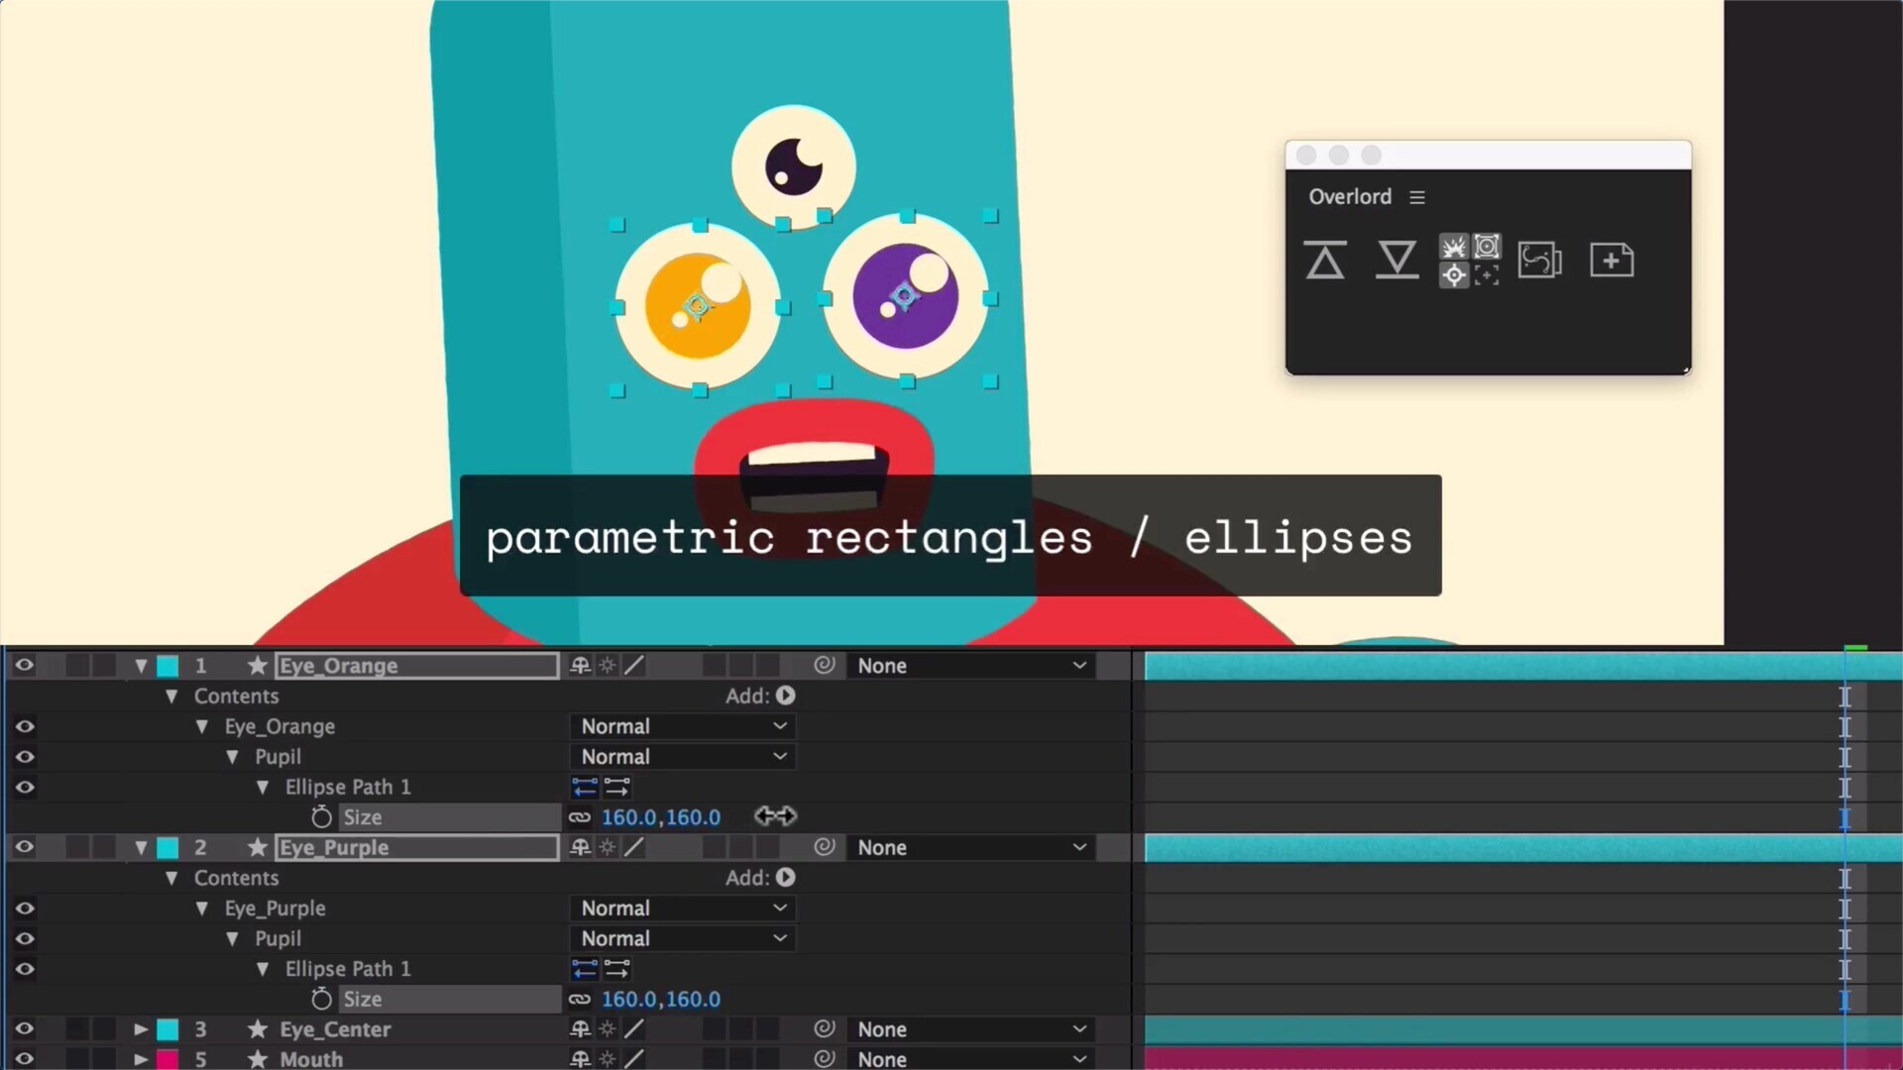Click the green work area end marker
1903x1070 pixels.
tap(1855, 648)
